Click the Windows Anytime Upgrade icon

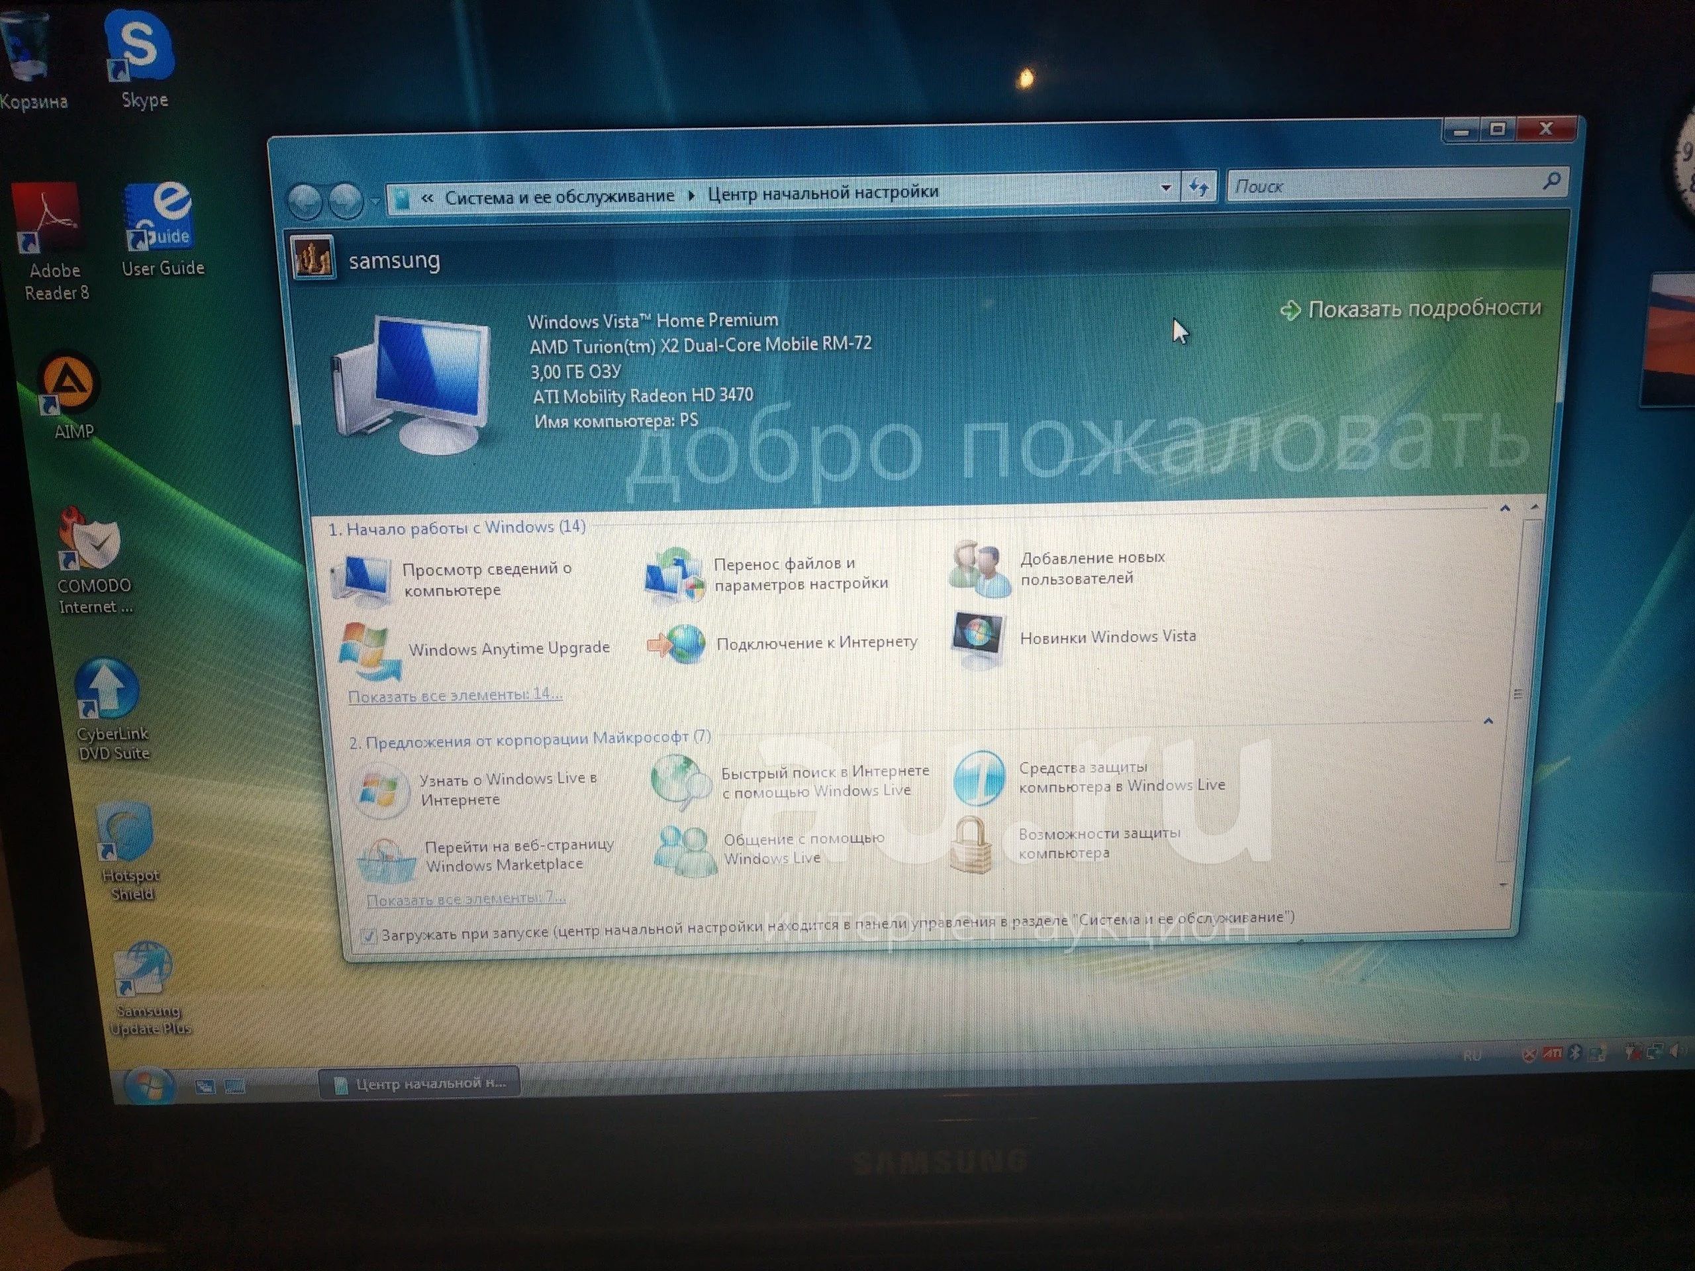click(x=371, y=651)
